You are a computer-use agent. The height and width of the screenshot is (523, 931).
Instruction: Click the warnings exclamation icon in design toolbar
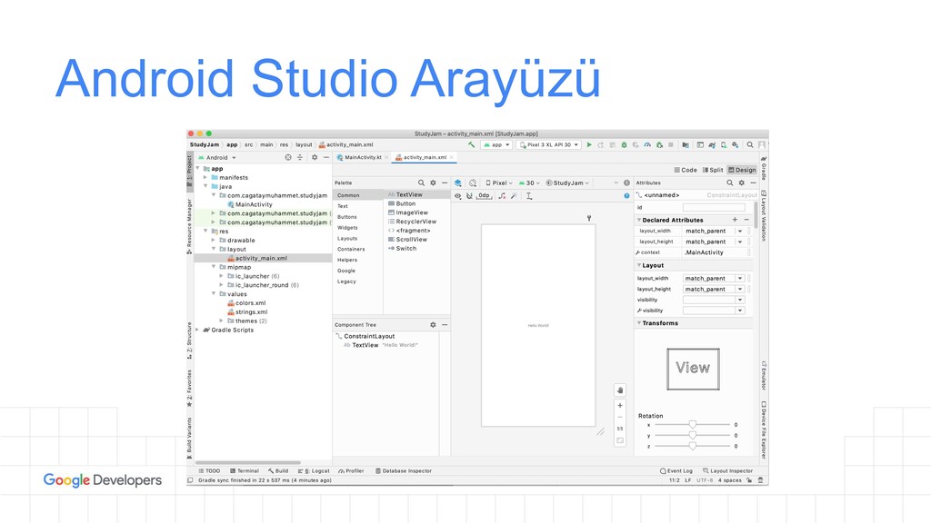click(626, 183)
